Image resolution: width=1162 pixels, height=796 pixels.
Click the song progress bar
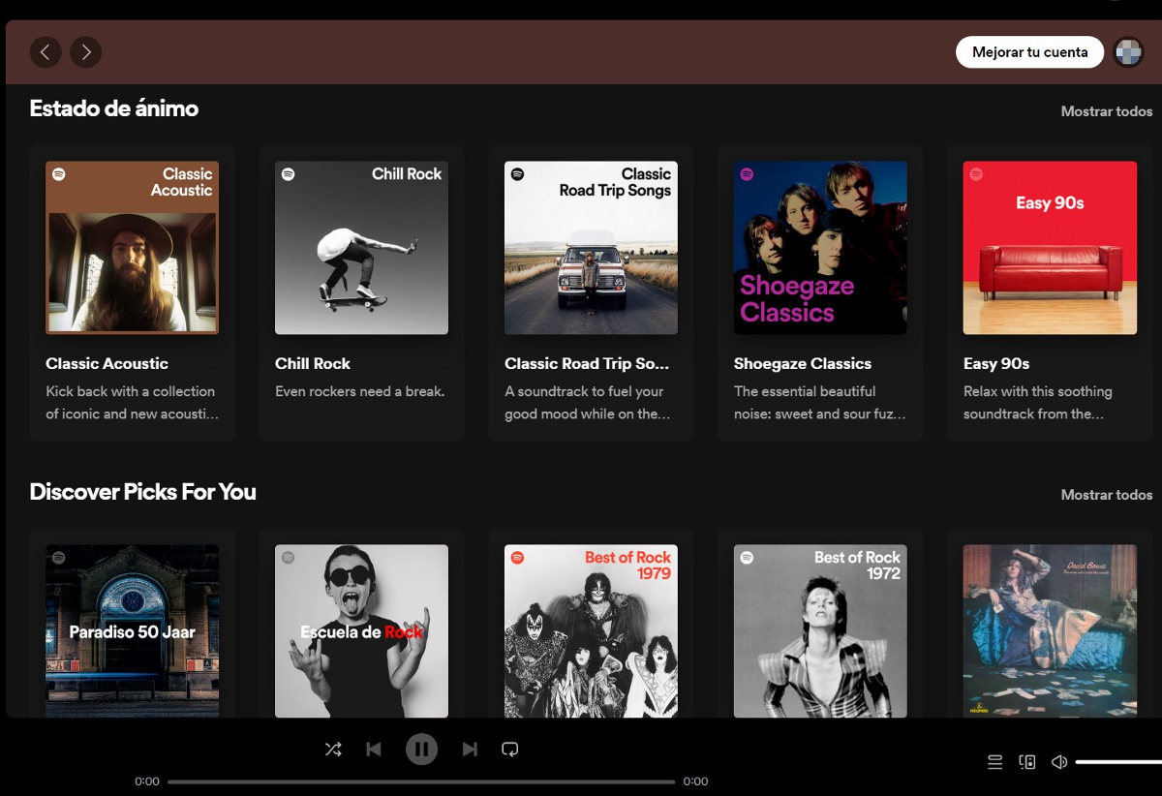point(421,781)
